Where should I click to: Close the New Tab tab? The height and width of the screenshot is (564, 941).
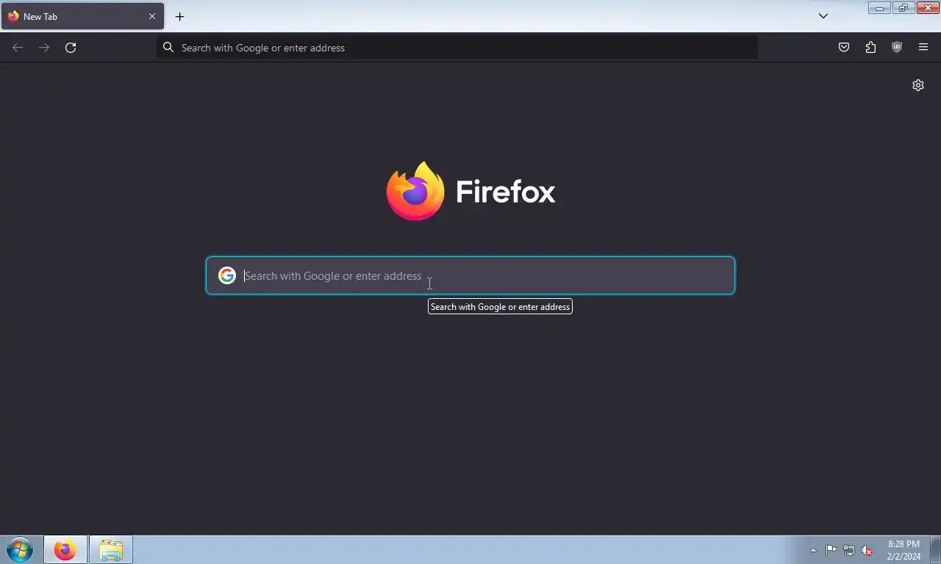tap(152, 16)
